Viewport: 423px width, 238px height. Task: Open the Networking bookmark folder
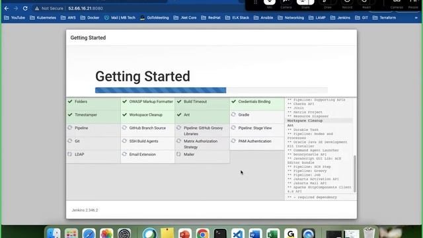click(291, 18)
